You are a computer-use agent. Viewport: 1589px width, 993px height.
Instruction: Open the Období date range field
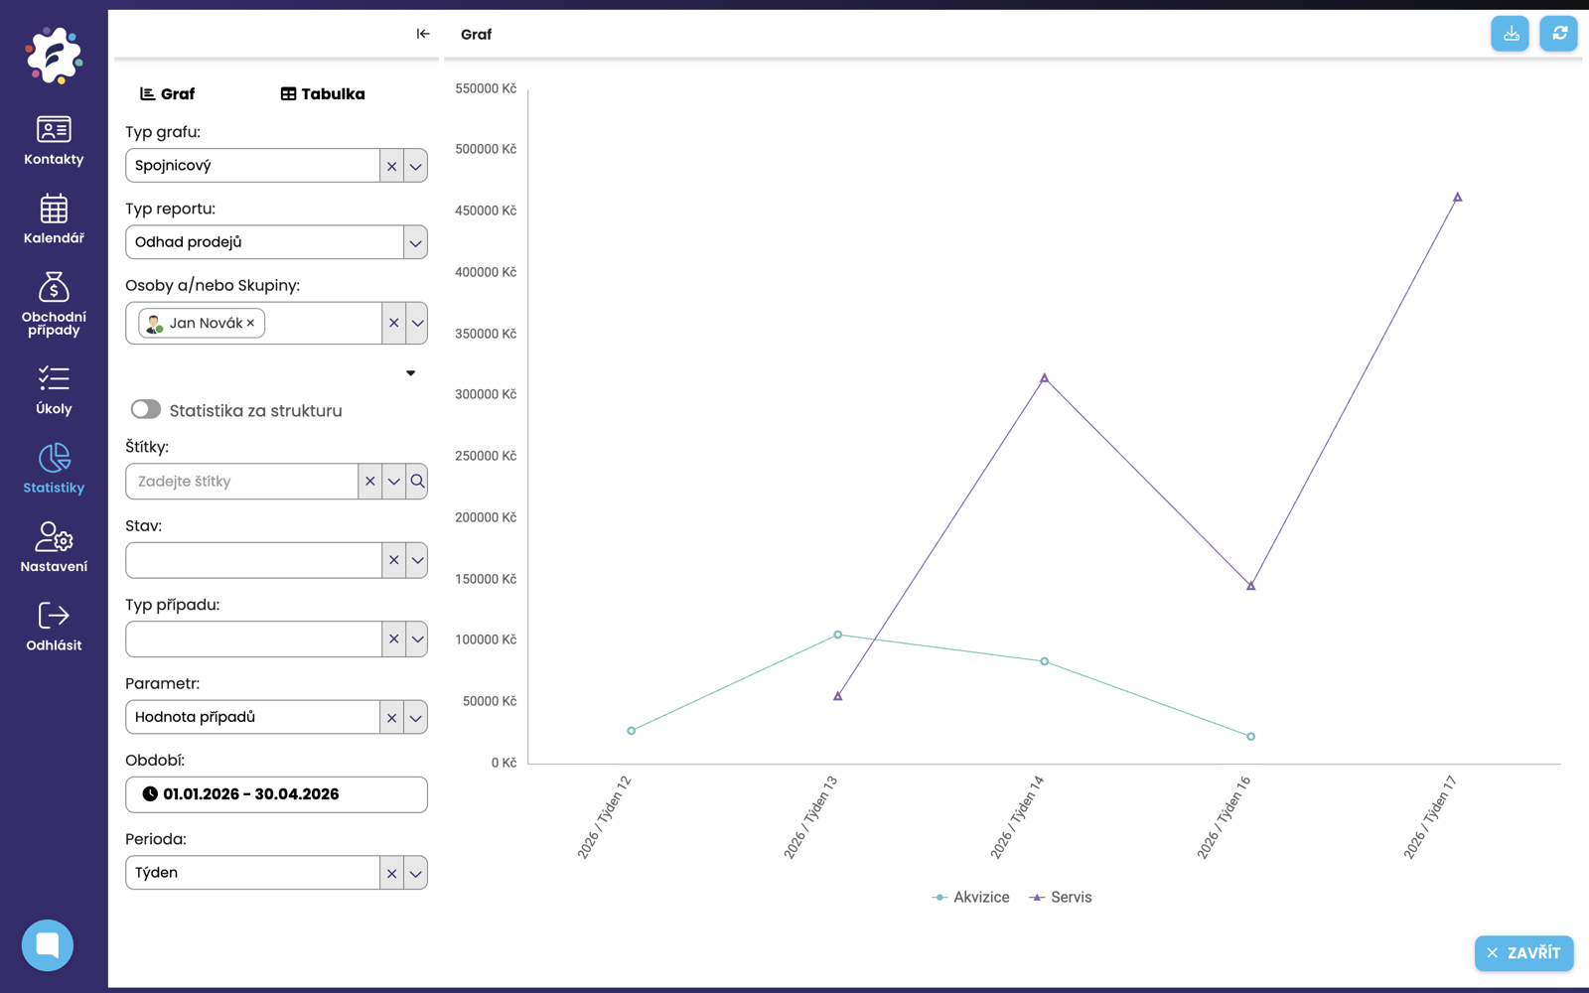(276, 794)
